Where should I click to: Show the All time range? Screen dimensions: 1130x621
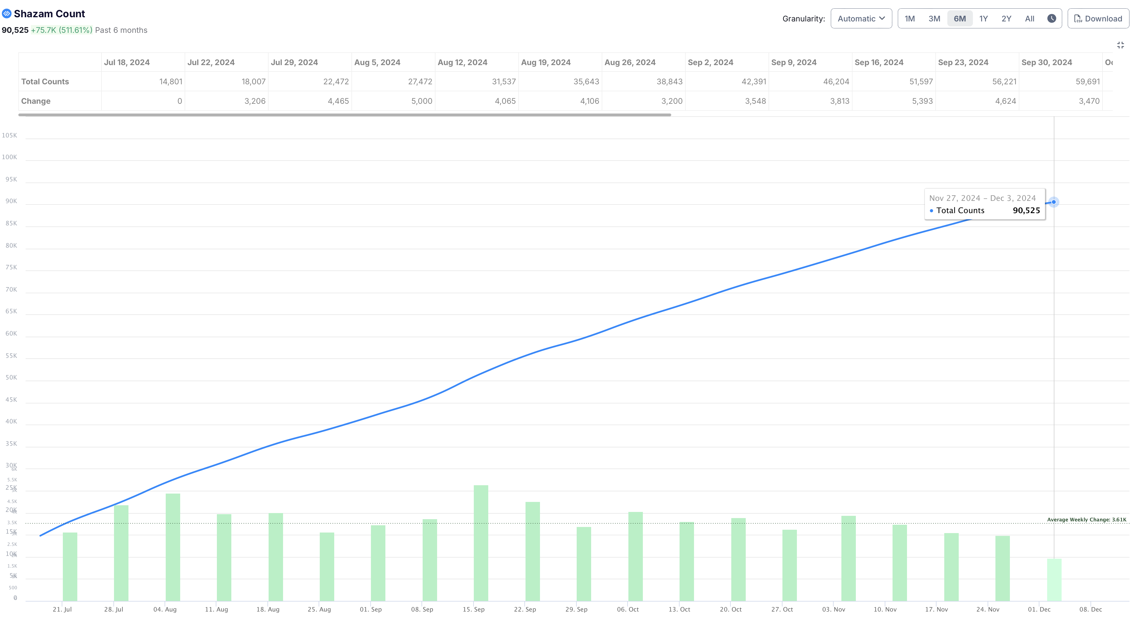1030,18
